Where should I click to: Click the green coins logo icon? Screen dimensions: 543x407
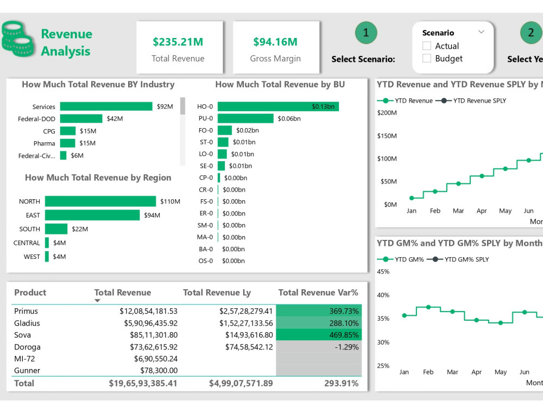(16, 38)
